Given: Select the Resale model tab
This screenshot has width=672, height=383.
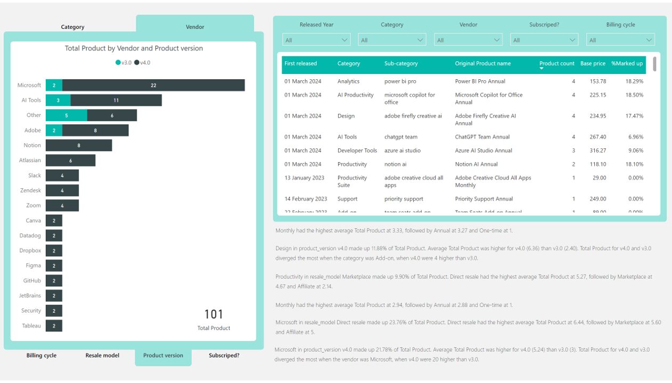Looking at the screenshot, I should coord(102,355).
